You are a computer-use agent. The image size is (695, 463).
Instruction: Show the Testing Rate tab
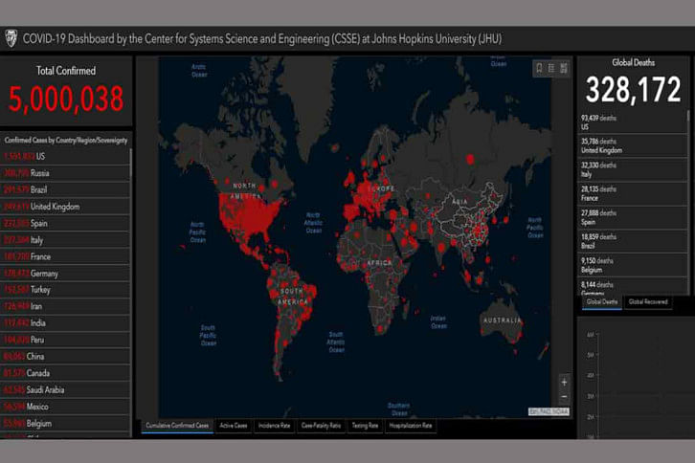365,426
